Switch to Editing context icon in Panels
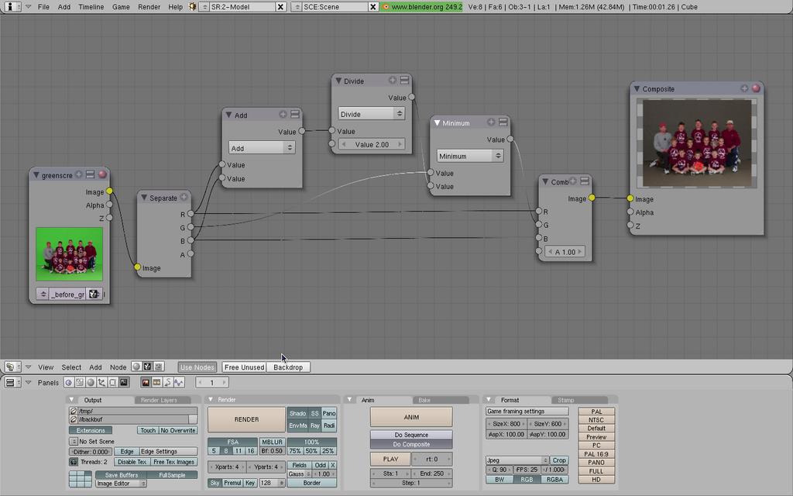 pyautogui.click(x=113, y=383)
